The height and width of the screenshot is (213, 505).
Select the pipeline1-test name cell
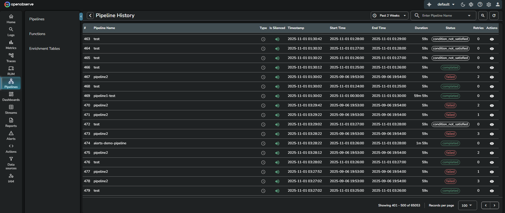104,96
